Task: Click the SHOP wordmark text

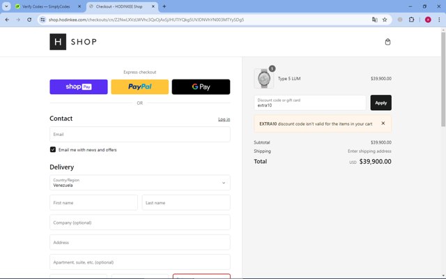Action: point(84,42)
